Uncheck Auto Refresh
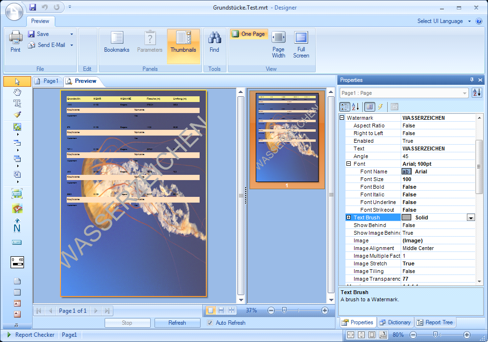 coord(210,322)
